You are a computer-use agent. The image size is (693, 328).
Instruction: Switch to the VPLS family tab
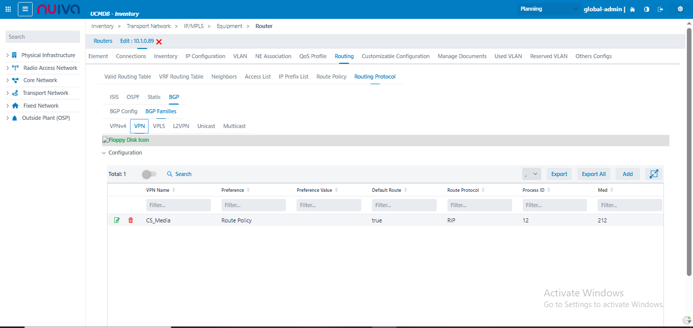[x=159, y=126]
